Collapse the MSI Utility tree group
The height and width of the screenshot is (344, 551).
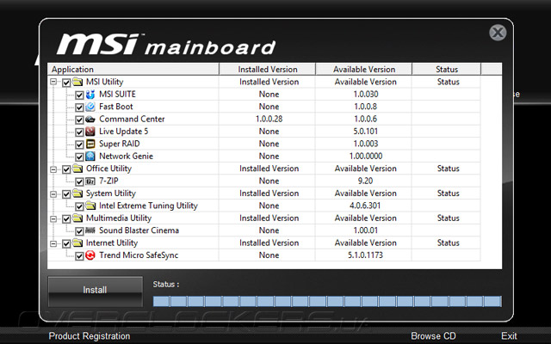pyautogui.click(x=53, y=83)
